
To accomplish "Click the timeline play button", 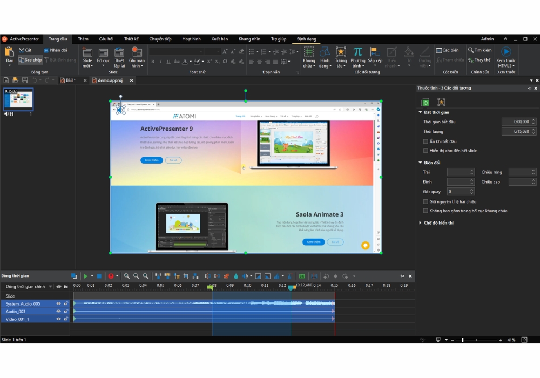I will 85,276.
